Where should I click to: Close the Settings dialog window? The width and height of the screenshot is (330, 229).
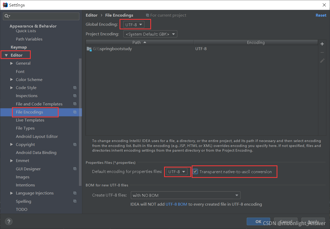click(324, 5)
